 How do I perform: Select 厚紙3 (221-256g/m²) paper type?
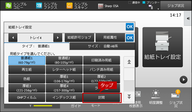[x=27, y=88]
